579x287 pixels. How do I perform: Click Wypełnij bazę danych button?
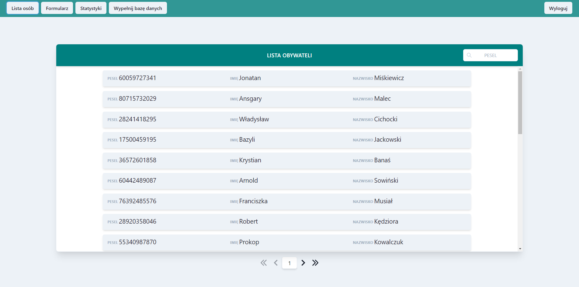(x=137, y=8)
